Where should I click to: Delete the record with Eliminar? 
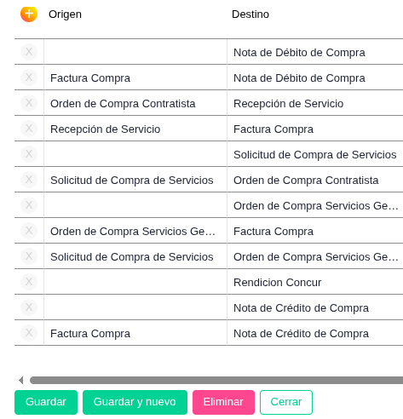pos(223,402)
